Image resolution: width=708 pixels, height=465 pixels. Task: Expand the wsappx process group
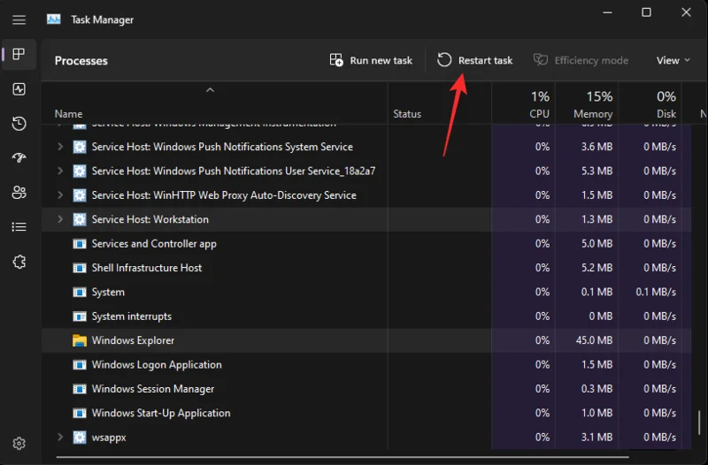(x=60, y=437)
